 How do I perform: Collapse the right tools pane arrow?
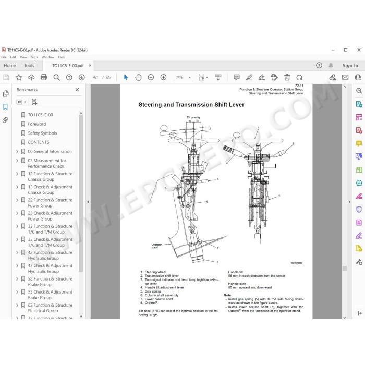coord(349,202)
